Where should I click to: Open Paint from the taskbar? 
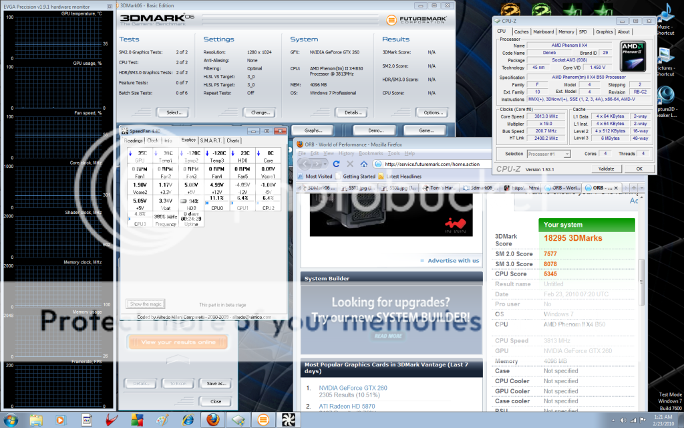pos(162,420)
